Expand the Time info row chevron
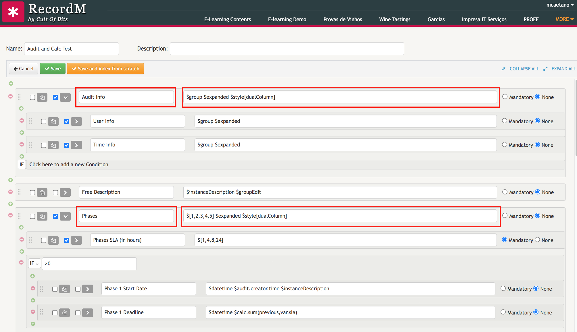Viewport: 577px width, 332px height. (x=76, y=145)
